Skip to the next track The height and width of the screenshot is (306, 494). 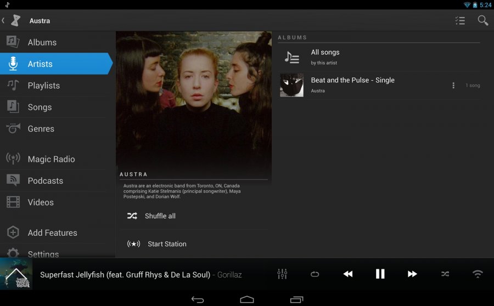[412, 274]
